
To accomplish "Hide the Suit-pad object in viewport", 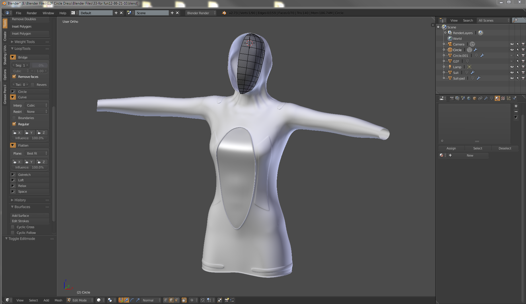I will click(x=512, y=78).
